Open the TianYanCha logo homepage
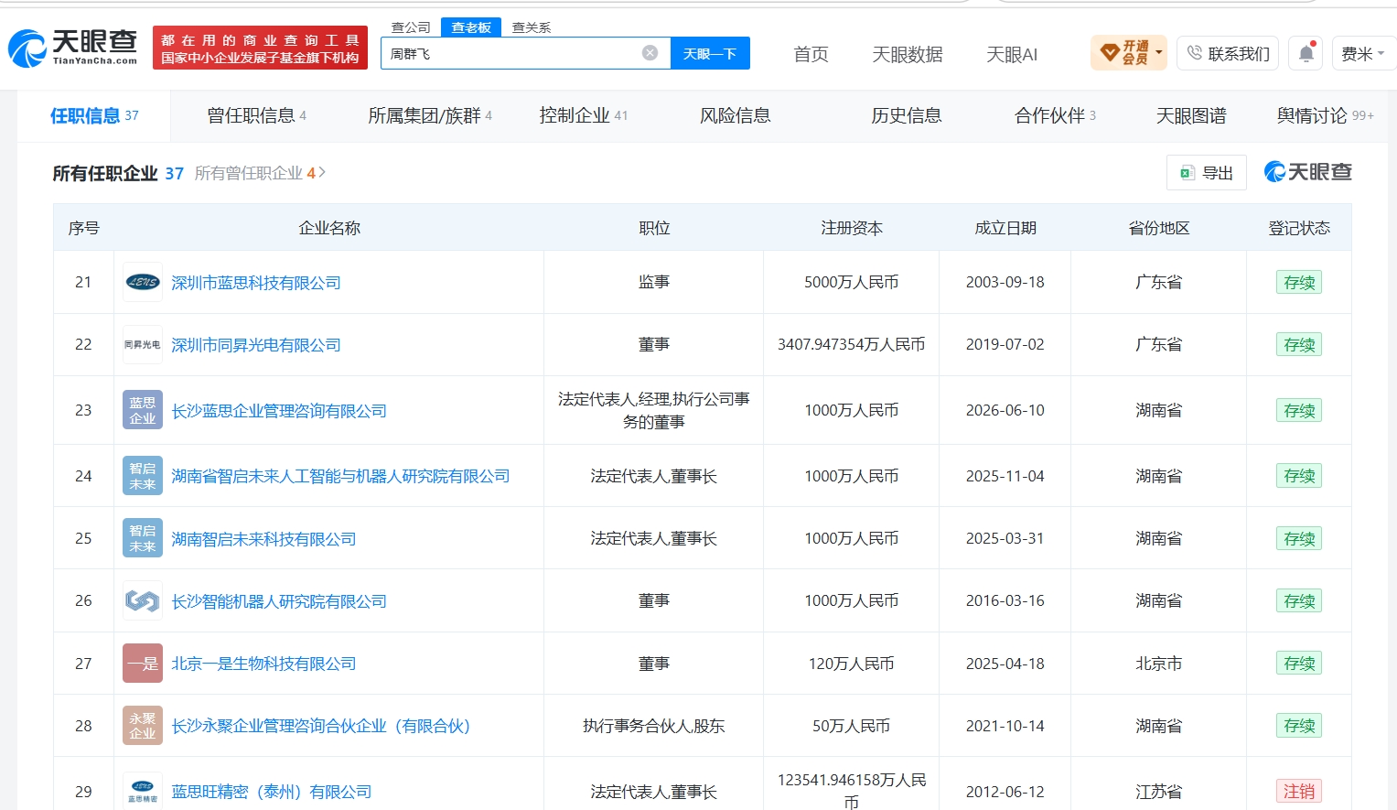This screenshot has height=810, width=1397. pos(72,48)
